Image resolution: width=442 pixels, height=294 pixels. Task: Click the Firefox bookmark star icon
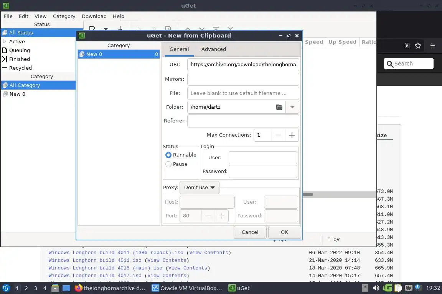[418, 46]
